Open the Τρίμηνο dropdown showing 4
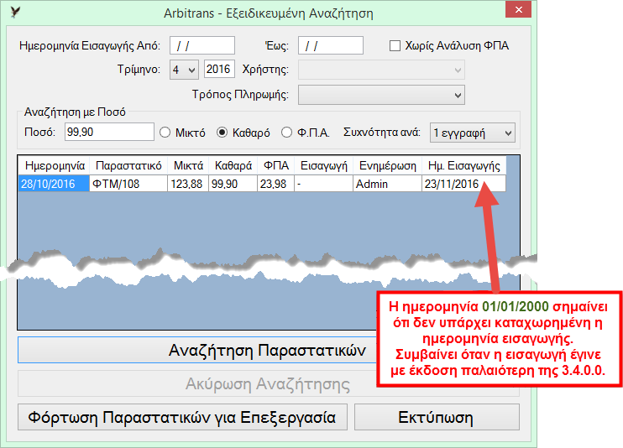Image resolution: width=623 pixels, height=448 pixels. 184,70
